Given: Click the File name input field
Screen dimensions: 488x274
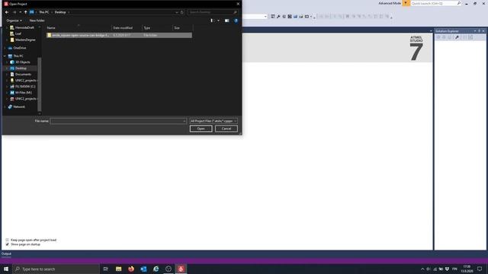Looking at the screenshot, I should click(118, 121).
